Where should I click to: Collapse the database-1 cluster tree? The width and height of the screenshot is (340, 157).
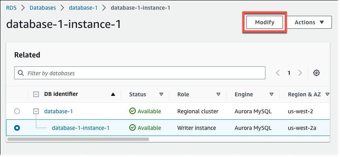click(x=36, y=111)
